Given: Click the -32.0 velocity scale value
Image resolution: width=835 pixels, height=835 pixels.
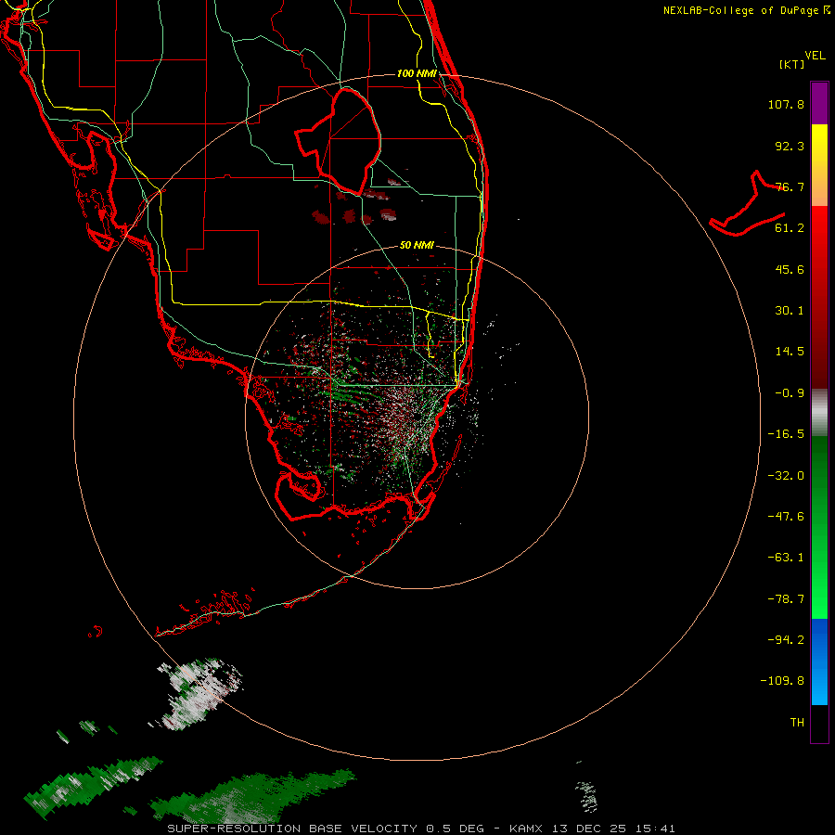Looking at the screenshot, I should pos(786,476).
